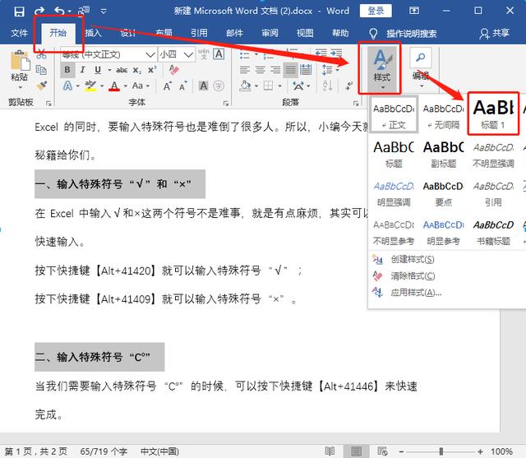
Task: Toggle Subscript formatting
Action: point(136,70)
